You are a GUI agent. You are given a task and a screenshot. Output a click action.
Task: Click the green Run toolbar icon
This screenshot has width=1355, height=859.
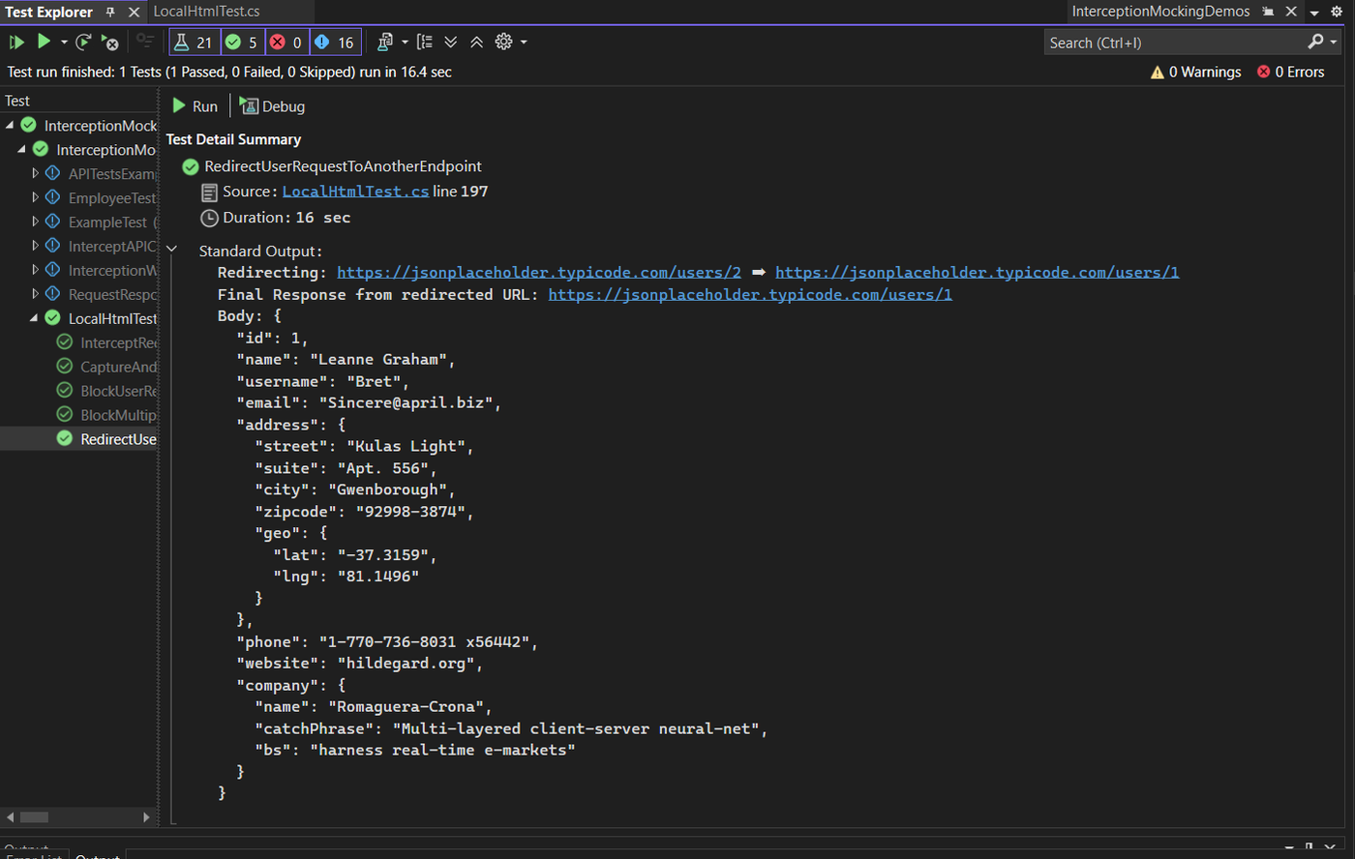(x=44, y=42)
